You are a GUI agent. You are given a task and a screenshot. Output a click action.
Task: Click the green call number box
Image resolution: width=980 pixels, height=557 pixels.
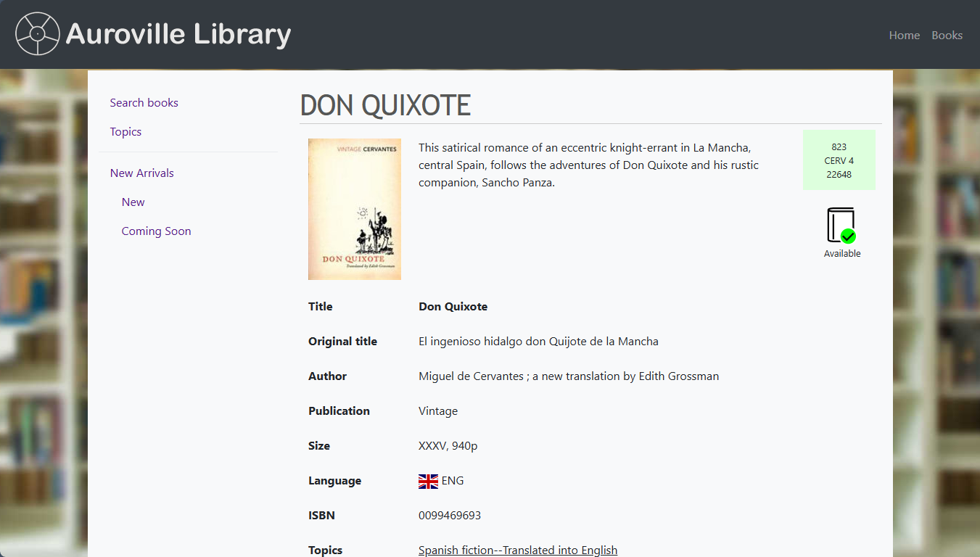pos(839,160)
